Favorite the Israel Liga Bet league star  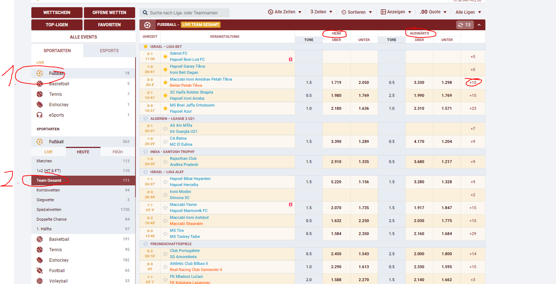coord(146,47)
